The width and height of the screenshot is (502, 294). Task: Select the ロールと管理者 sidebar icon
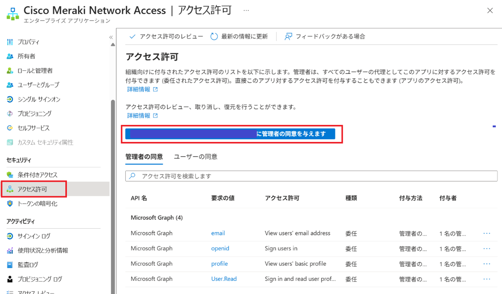[x=10, y=70]
